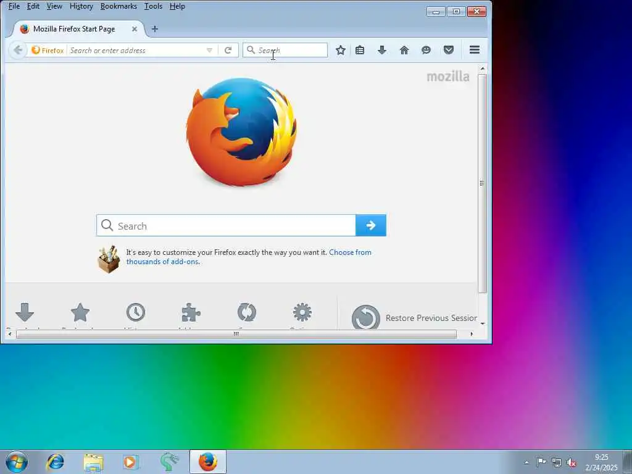Go to Home page icon
This screenshot has height=474, width=632.
[404, 50]
